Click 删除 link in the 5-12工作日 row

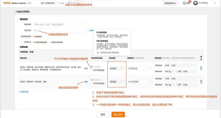coord(201,82)
